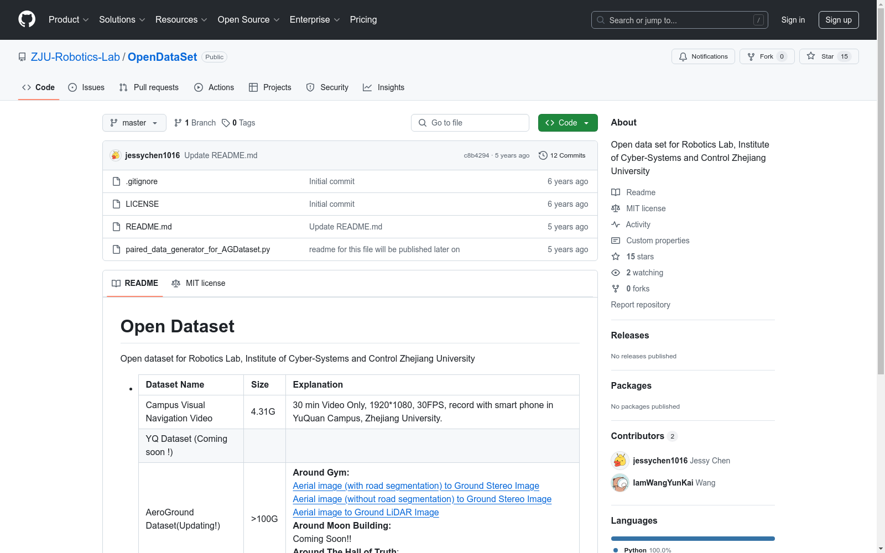Switch to the Security tab
The height and width of the screenshot is (553, 885).
[327, 87]
